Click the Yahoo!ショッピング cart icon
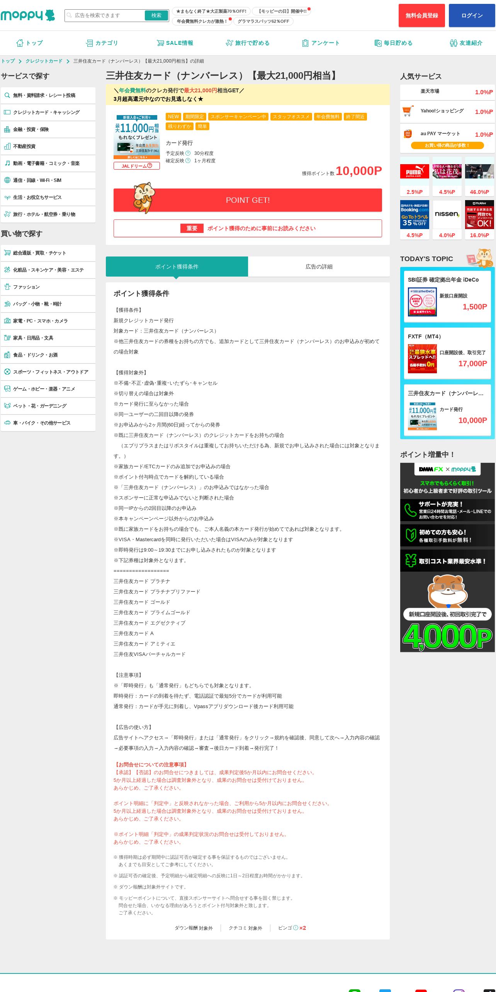The height and width of the screenshot is (992, 496). [408, 111]
